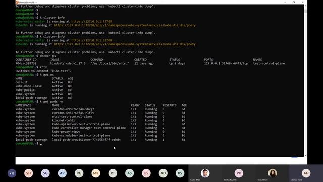Minimize the terminal window
Image resolution: width=323 pixels, height=182 pixels.
point(285,2)
